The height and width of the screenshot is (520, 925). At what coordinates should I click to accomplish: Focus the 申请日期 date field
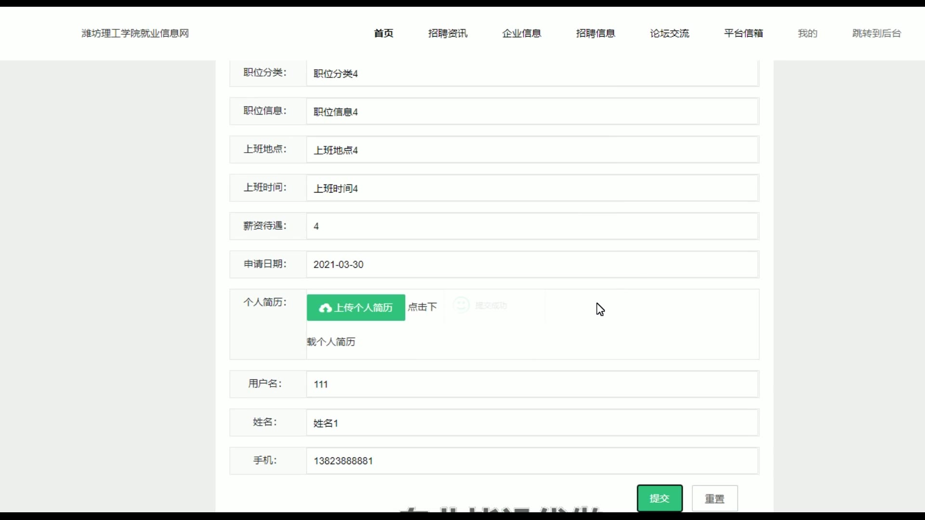click(532, 264)
